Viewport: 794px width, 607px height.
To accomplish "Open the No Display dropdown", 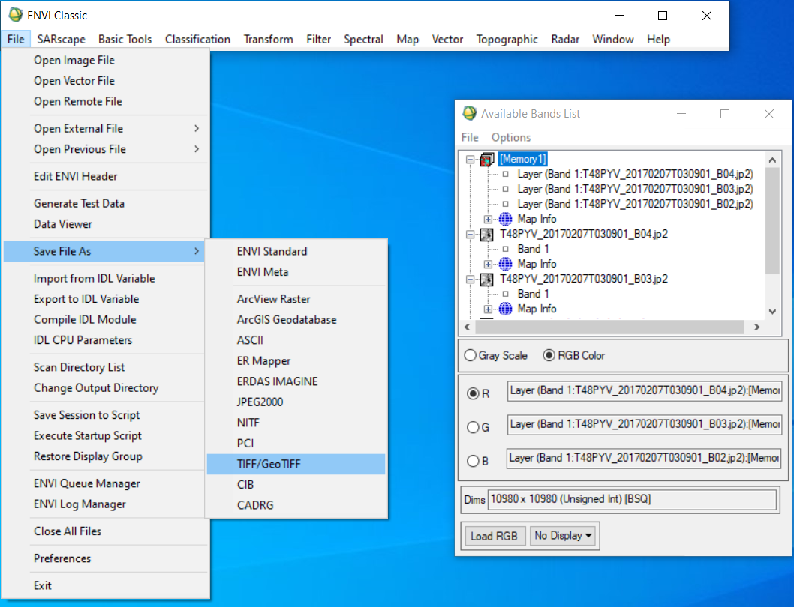I will coord(563,536).
